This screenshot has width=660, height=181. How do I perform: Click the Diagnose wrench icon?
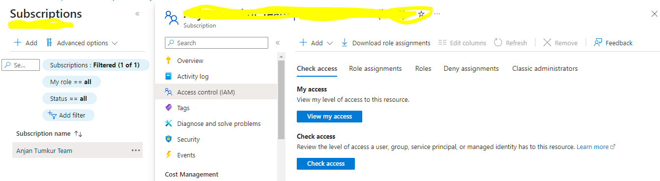click(168, 123)
